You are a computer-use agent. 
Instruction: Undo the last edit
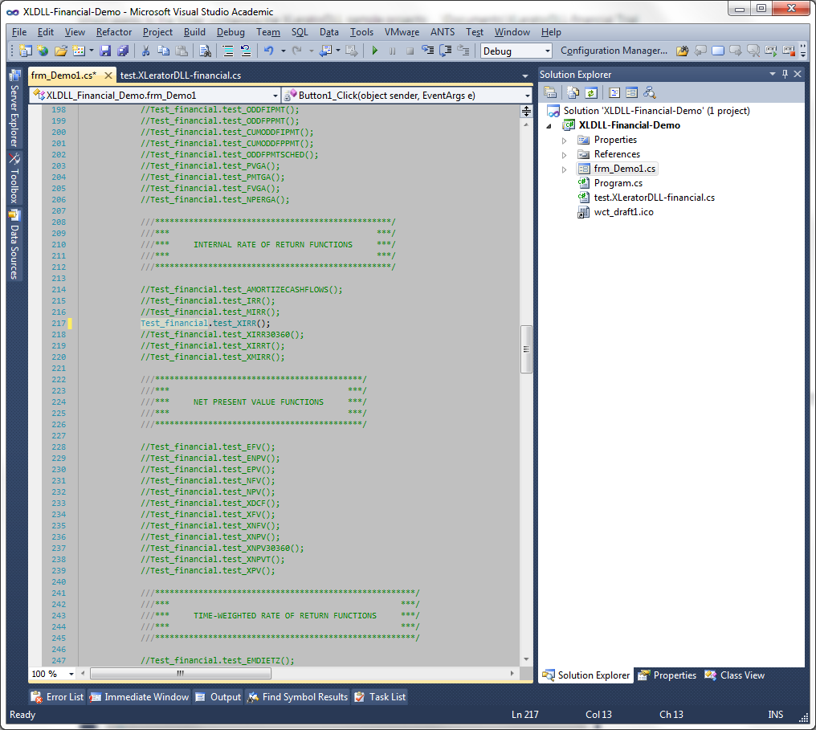tap(268, 51)
